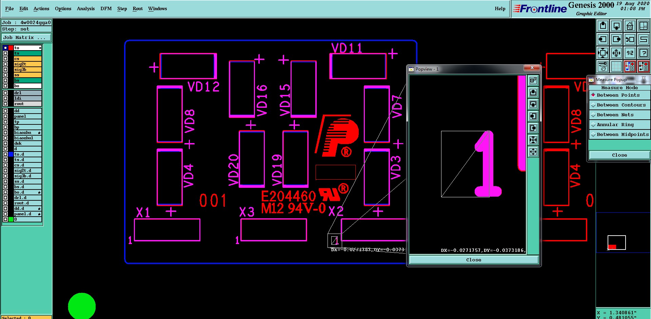Open the Job Matrix button
The width and height of the screenshot is (651, 319).
tap(26, 38)
